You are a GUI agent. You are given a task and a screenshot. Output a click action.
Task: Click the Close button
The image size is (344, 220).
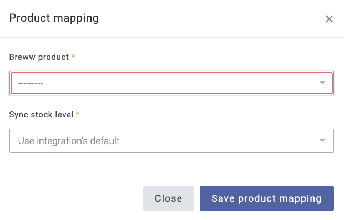coord(169,198)
